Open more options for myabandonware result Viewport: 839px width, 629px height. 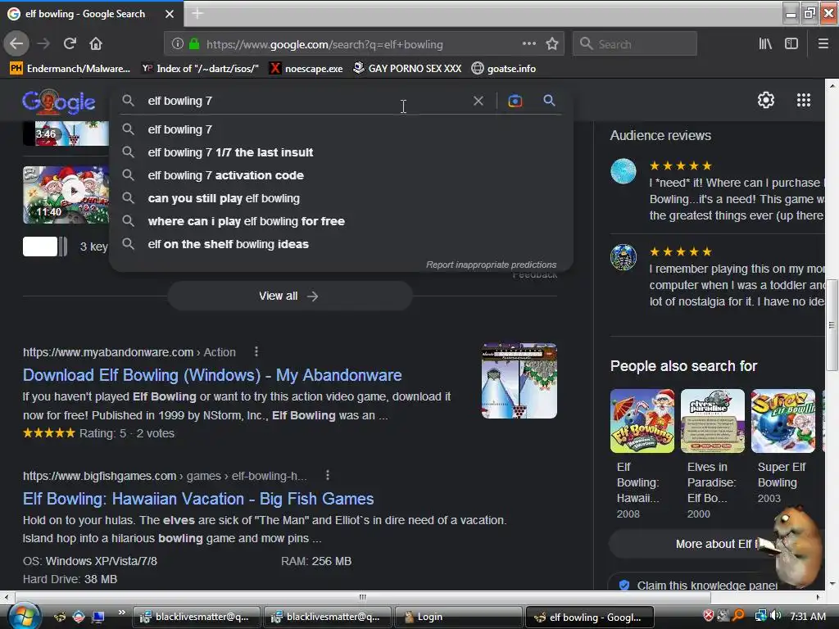pos(256,351)
